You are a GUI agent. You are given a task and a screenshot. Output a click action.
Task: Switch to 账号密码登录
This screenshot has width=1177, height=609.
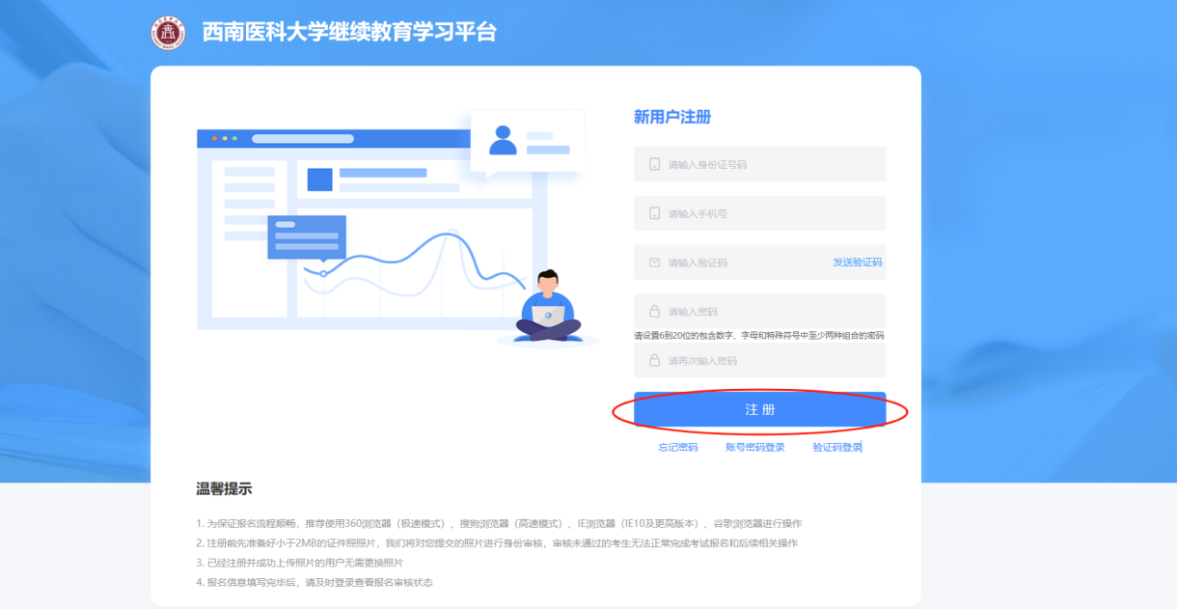[755, 448]
